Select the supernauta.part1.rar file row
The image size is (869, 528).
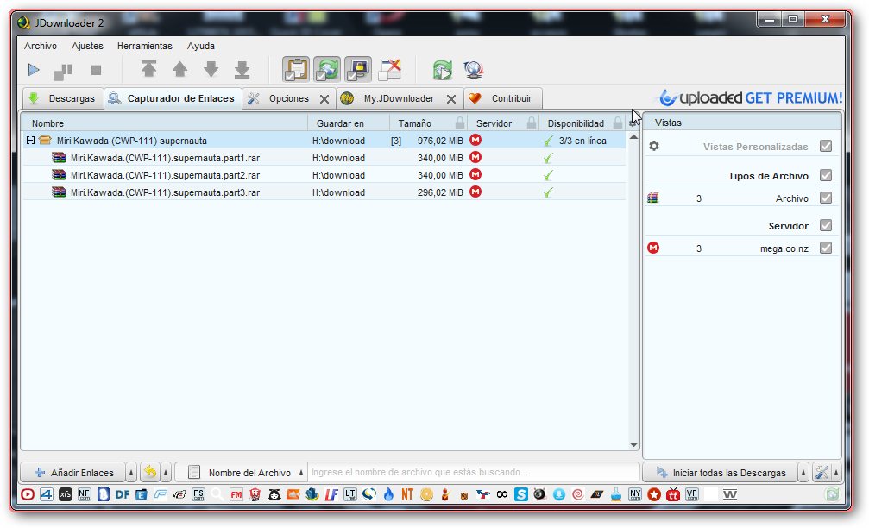pyautogui.click(x=324, y=158)
